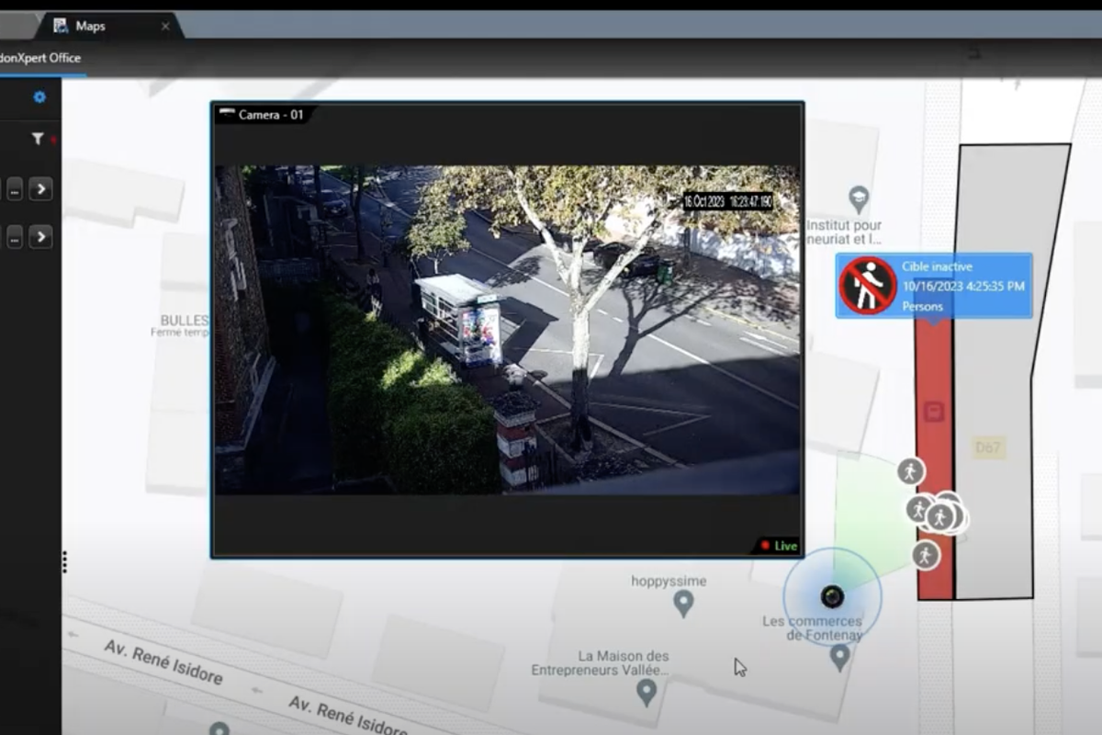The width and height of the screenshot is (1102, 735).
Task: Click the Live status label
Action: click(x=785, y=546)
